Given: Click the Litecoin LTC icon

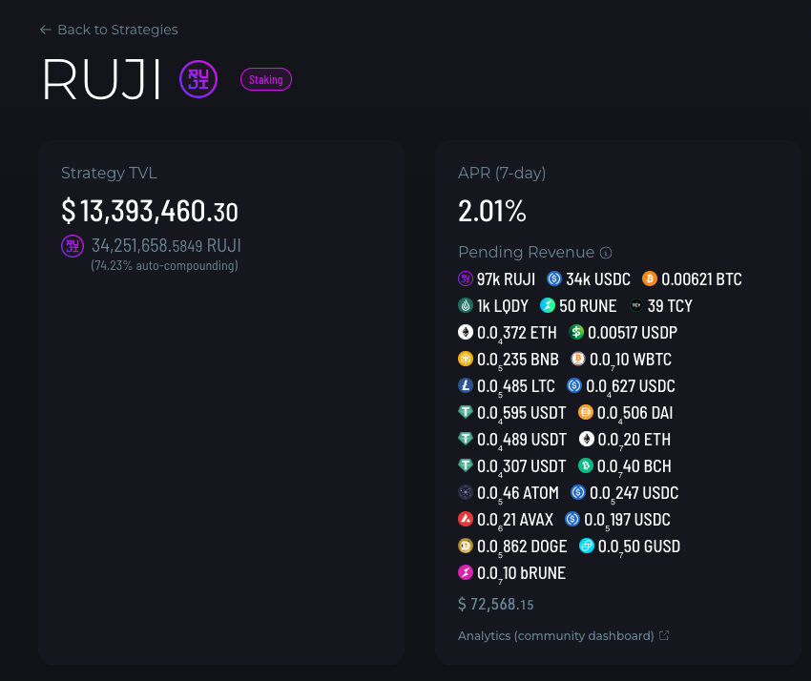Looking at the screenshot, I should 466,385.
